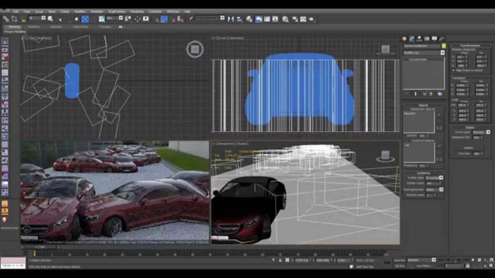495x278 pixels.
Task: Open the Create panel tab icon
Action: pyautogui.click(x=404, y=39)
